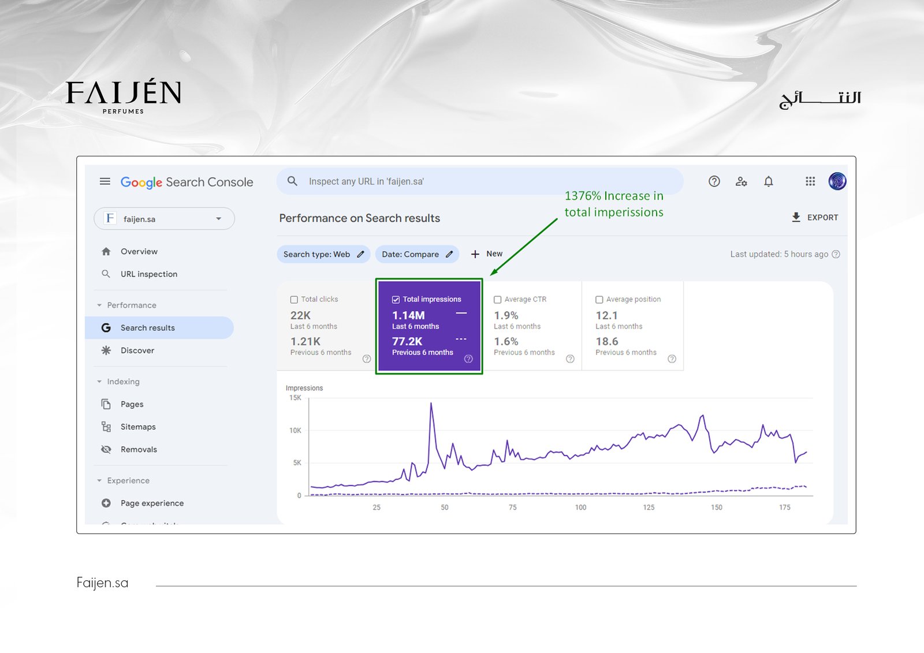Click the Pages document icon
Viewport: 924px width, 653px height.
click(106, 404)
